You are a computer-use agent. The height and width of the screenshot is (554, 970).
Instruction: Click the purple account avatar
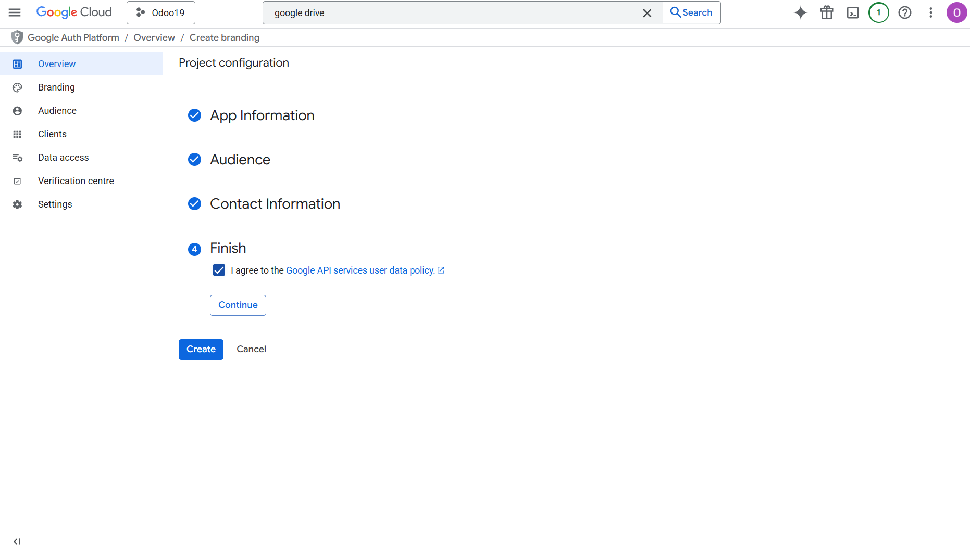pyautogui.click(x=956, y=12)
